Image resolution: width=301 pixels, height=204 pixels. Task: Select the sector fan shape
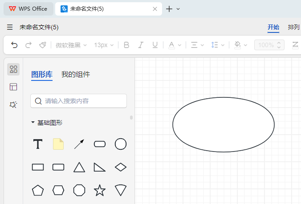(121, 190)
